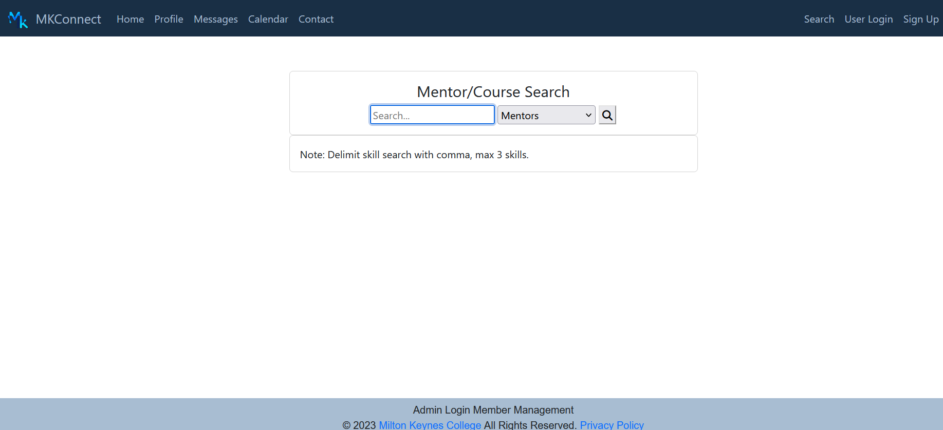Click the Mentor/Course Search heading
This screenshot has height=430, width=943.
493,92
